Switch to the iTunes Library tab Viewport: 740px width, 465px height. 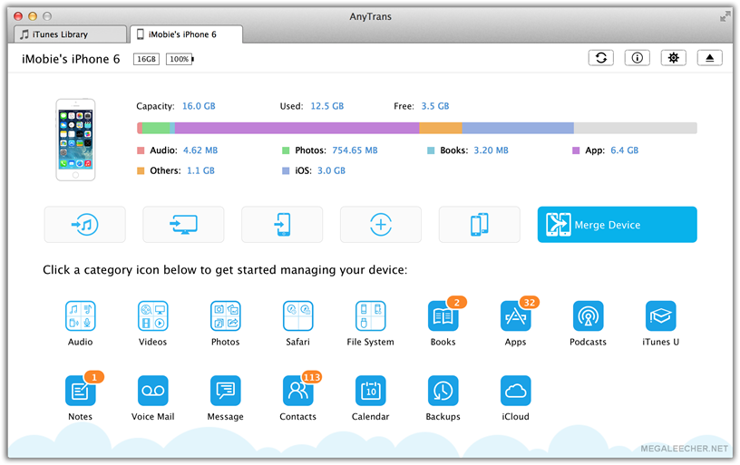[71, 34]
